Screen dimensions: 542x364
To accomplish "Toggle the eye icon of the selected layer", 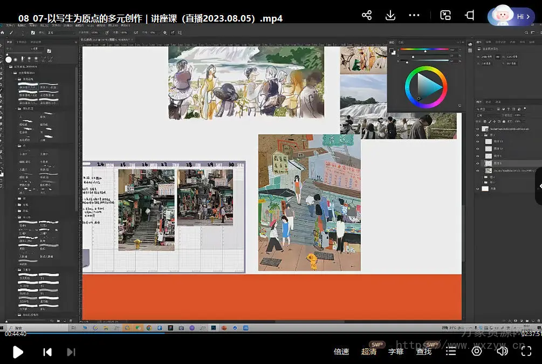I will [x=478, y=163].
